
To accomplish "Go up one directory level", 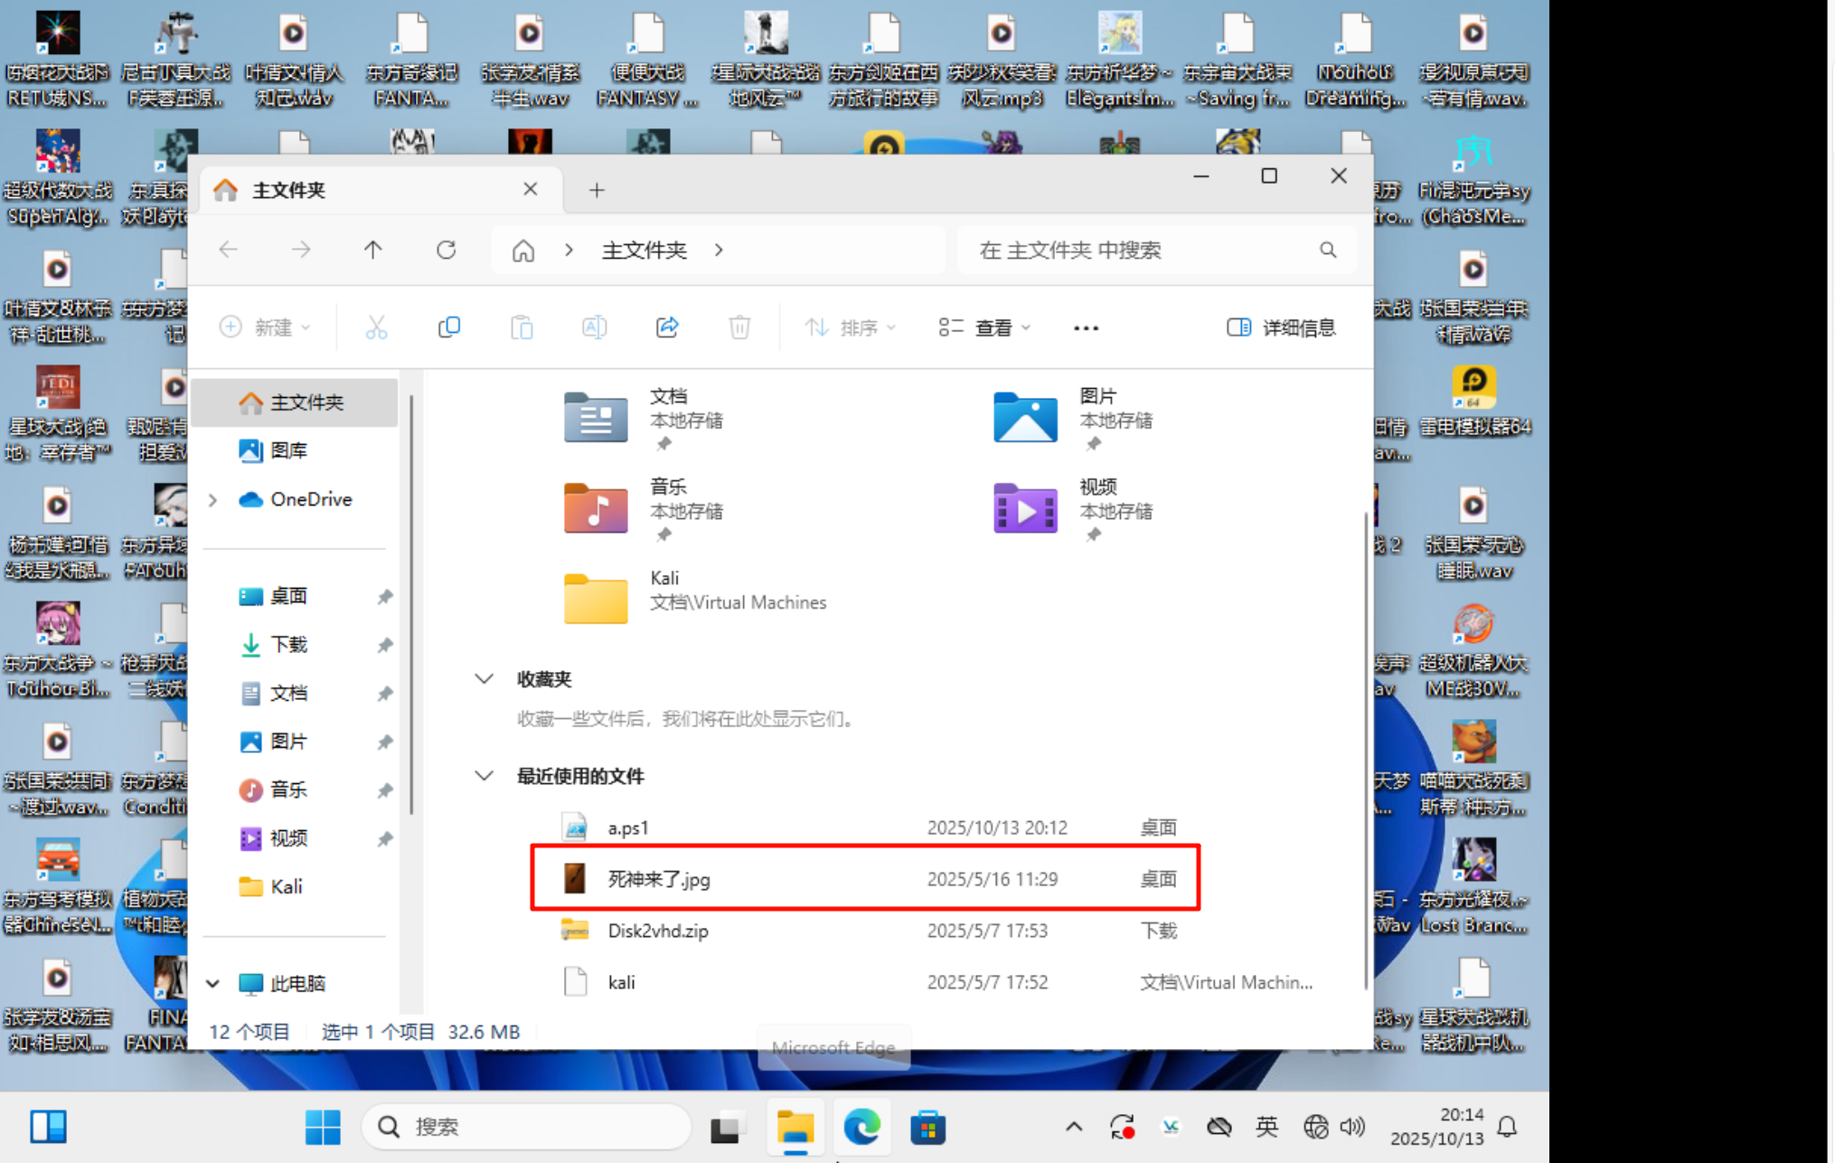I will pyautogui.click(x=372, y=250).
